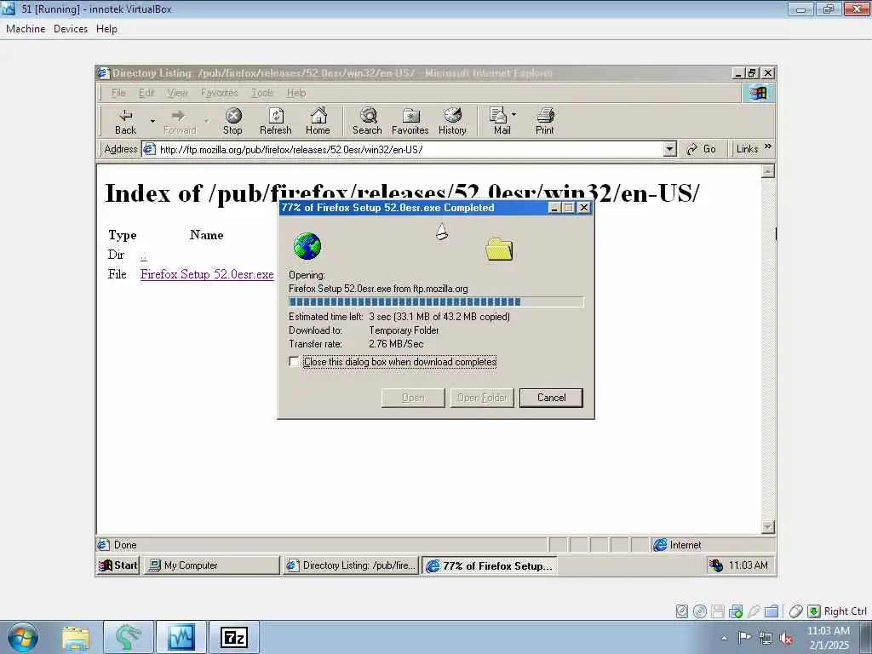Click the VirtualBox floppy disk indicator
Viewport: 872px width, 654px height.
(x=717, y=611)
